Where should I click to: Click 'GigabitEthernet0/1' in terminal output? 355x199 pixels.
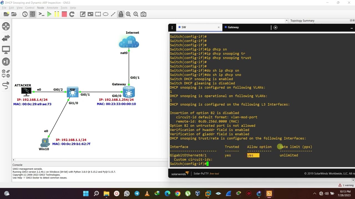point(188,155)
